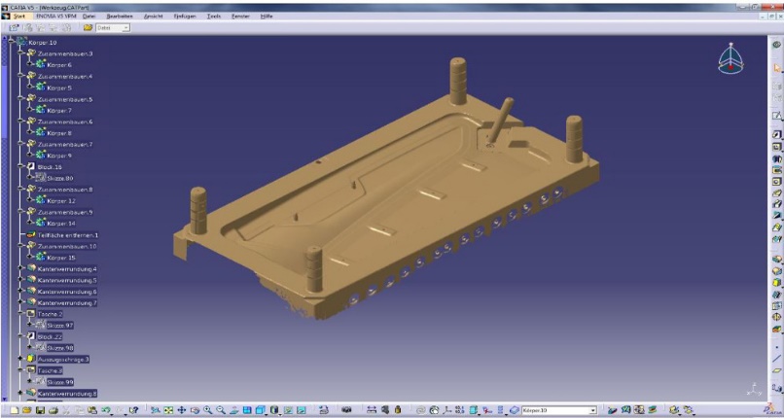The height and width of the screenshot is (418, 784).
Task: Select Teilfläche entfernen.1 in the tree
Action: point(68,235)
